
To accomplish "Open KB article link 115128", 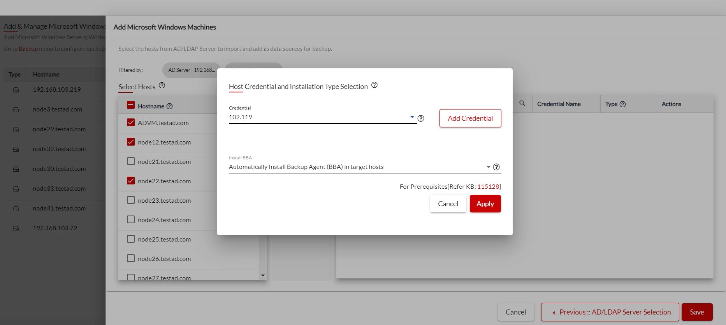I will pos(488,187).
